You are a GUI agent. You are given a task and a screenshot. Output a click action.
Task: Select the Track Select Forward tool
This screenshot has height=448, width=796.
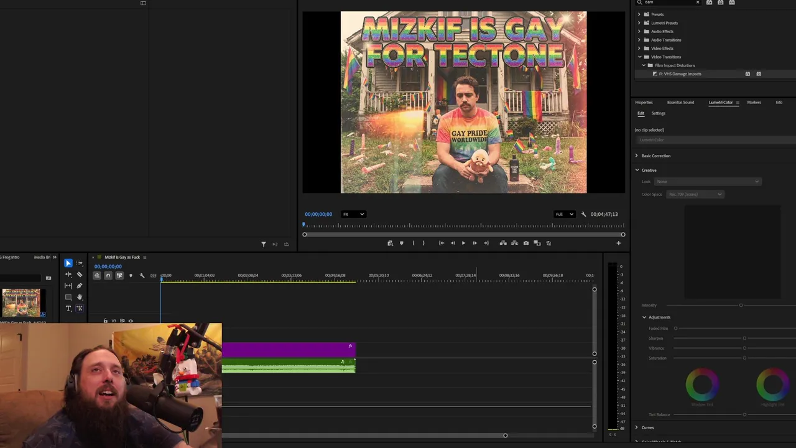pyautogui.click(x=80, y=263)
